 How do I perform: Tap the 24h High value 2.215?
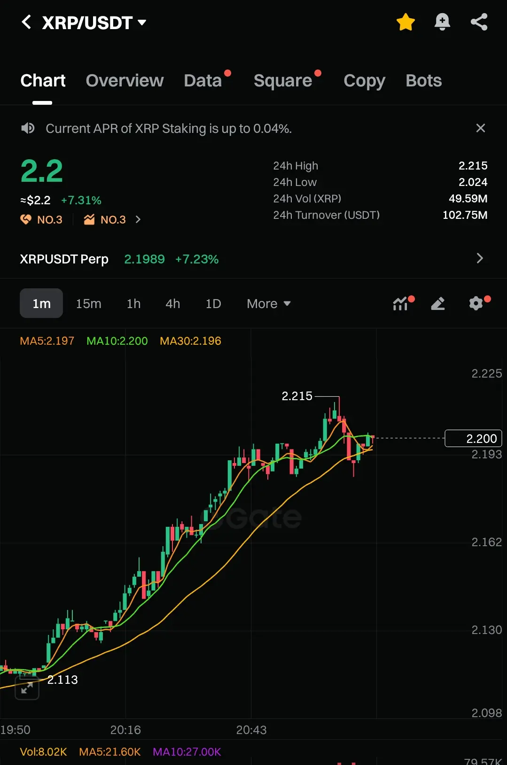point(473,166)
